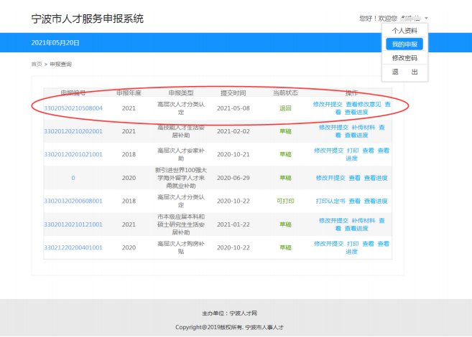Expand the user account dropdown arrow

click(x=426, y=19)
